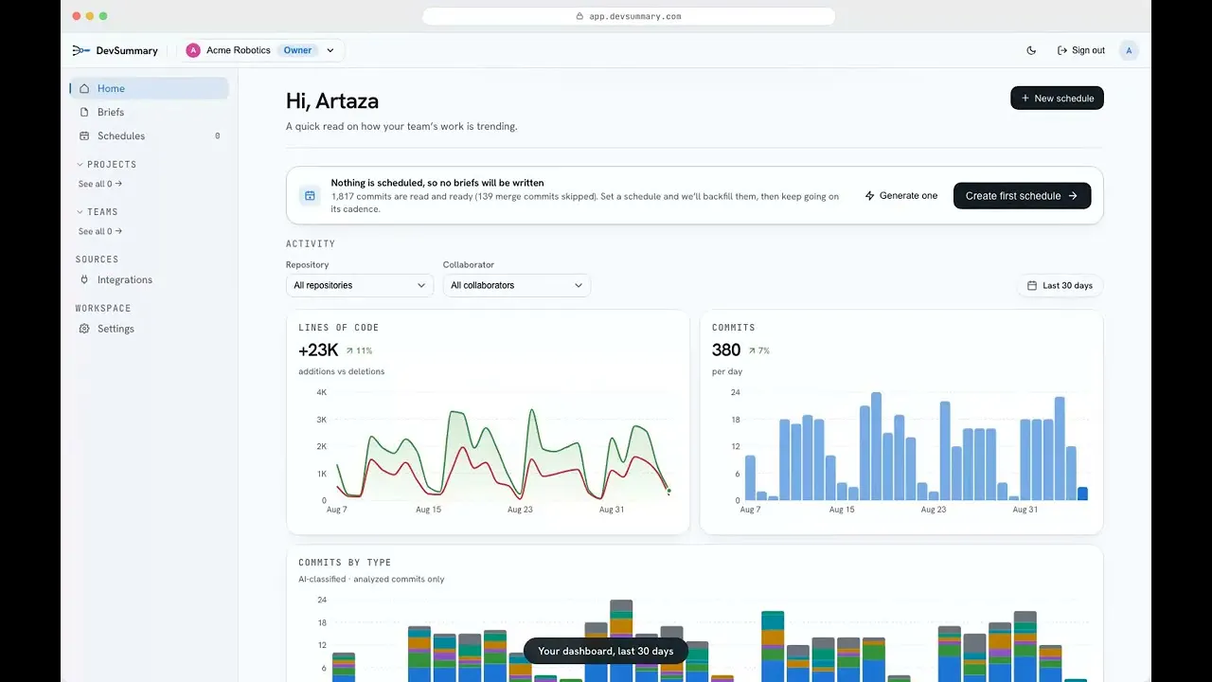The width and height of the screenshot is (1212, 682).
Task: Click the lock icon in address bar
Action: 579,16
